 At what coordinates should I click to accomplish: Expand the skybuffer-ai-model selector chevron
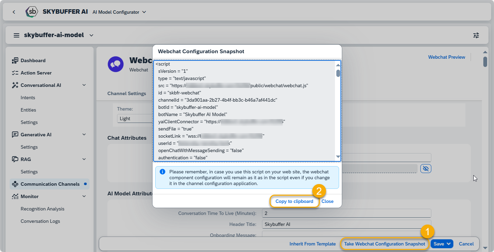click(91, 35)
